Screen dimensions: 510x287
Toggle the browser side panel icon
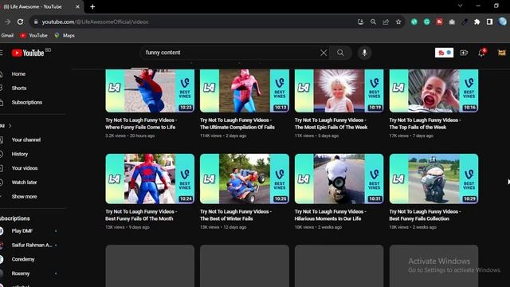(x=489, y=22)
